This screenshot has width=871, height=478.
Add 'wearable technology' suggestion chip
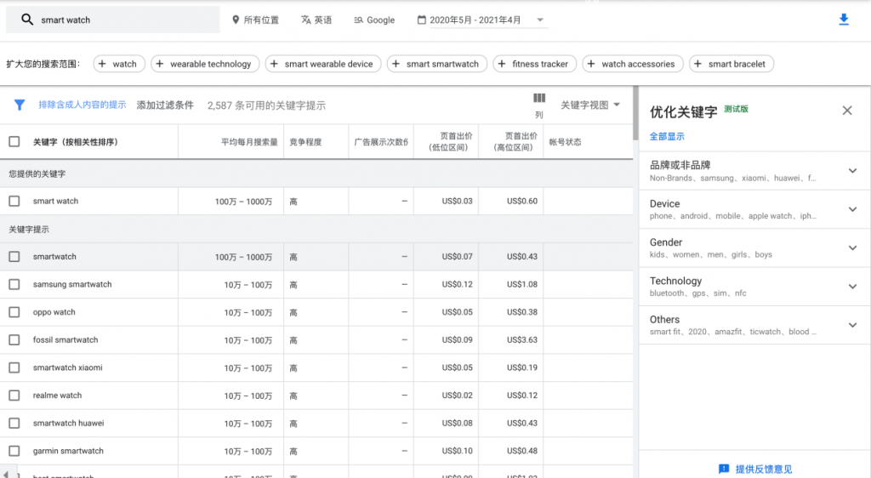pos(205,64)
